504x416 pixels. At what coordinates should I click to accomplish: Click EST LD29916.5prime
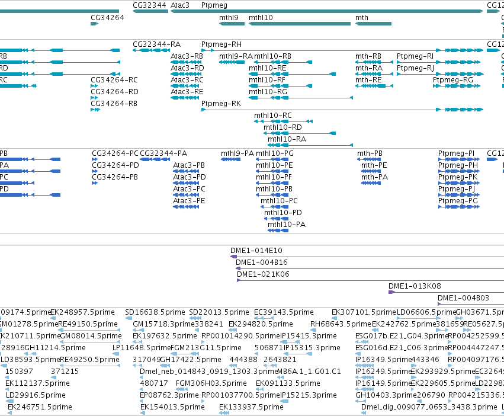coord(36,395)
